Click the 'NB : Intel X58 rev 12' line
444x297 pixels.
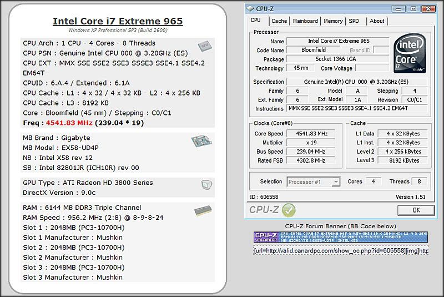click(58, 158)
